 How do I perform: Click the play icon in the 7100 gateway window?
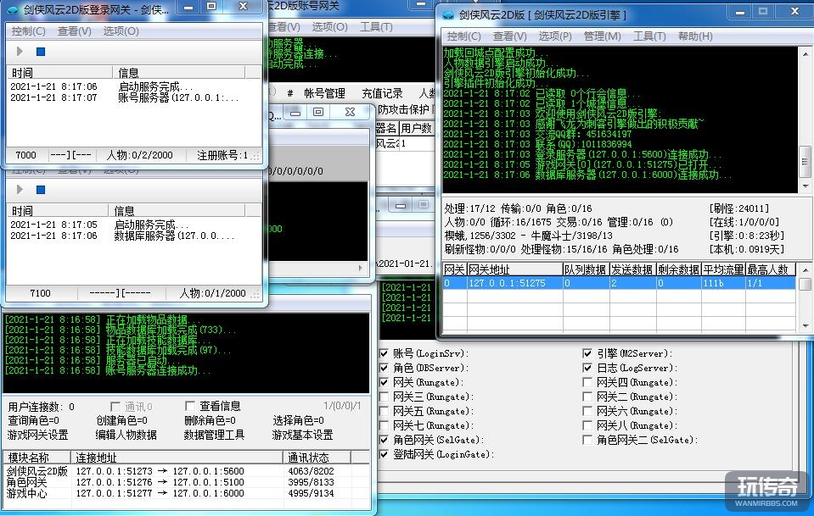(20, 190)
